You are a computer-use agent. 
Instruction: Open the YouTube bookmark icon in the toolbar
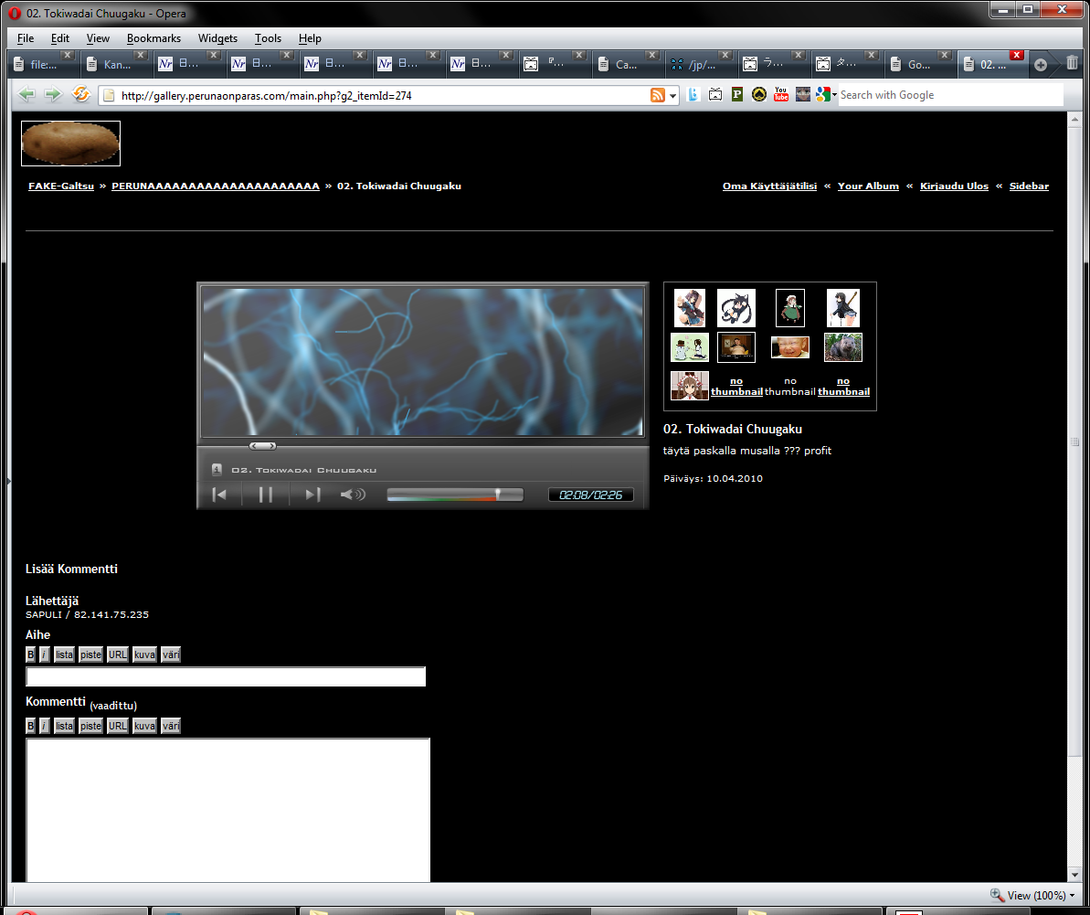(x=781, y=95)
